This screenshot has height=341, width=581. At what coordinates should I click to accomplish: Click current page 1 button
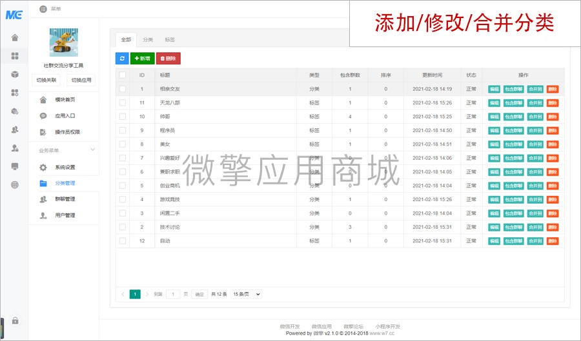135,295
